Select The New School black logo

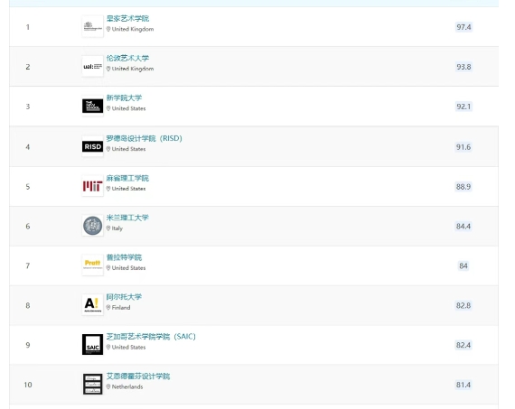pos(93,106)
